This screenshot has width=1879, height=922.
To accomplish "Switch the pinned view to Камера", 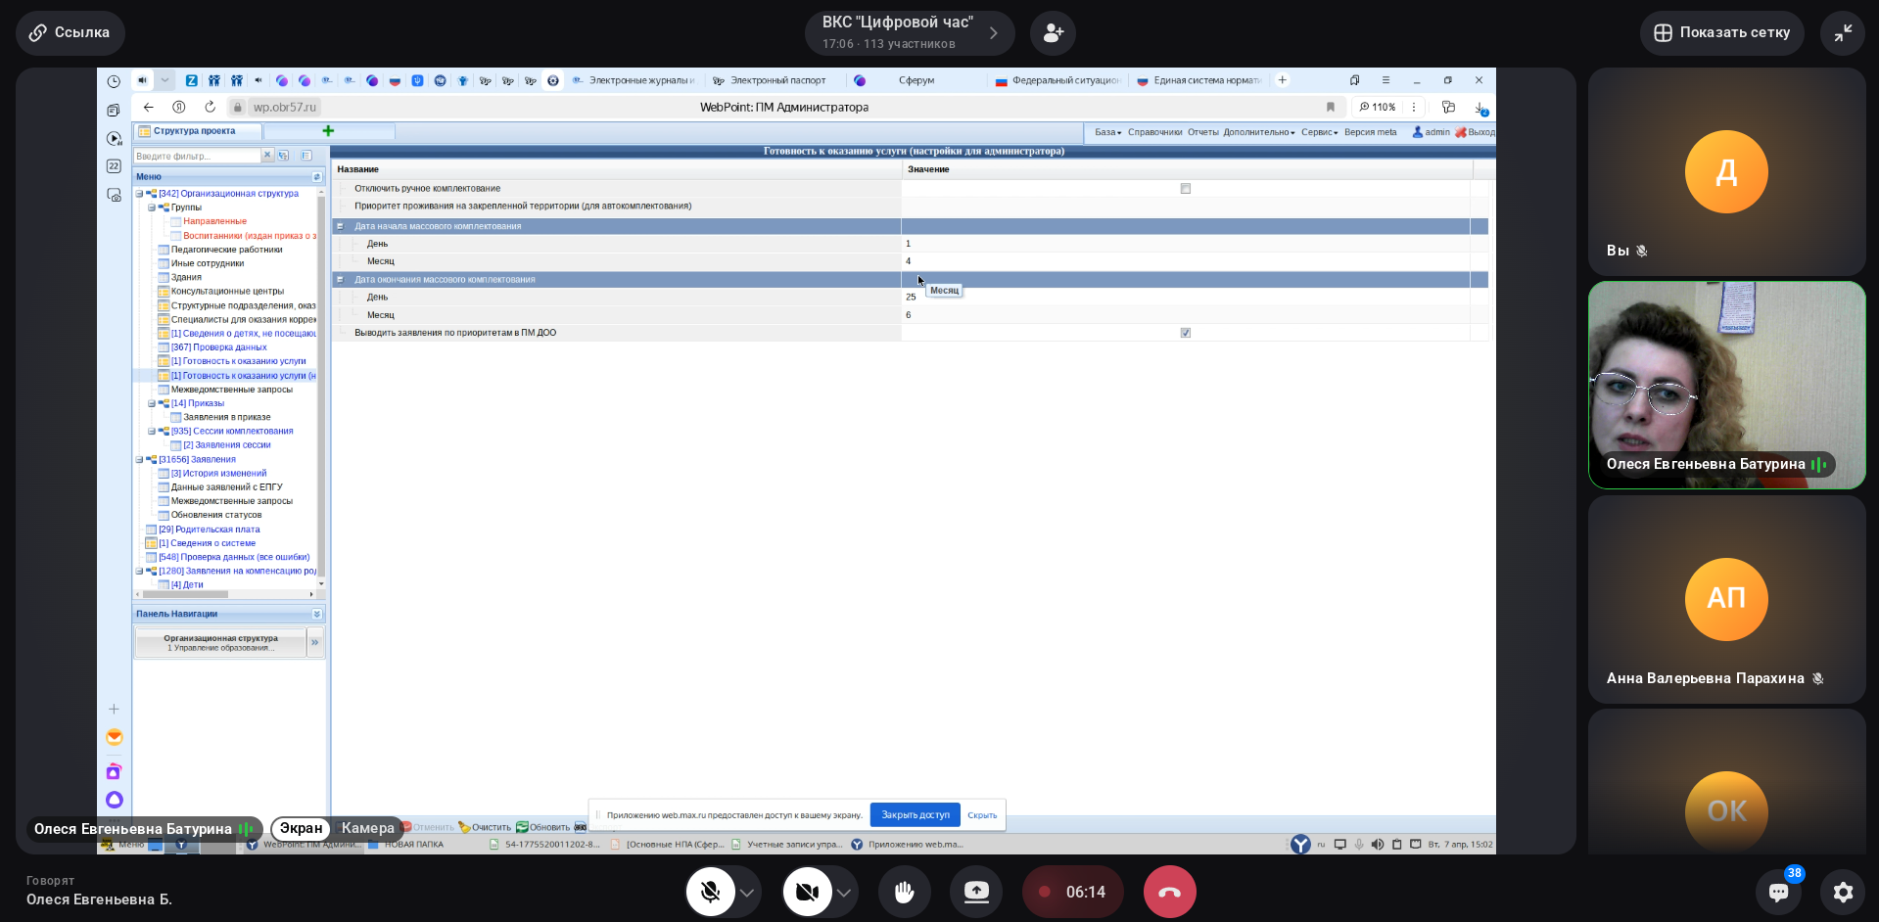I will [x=368, y=828].
